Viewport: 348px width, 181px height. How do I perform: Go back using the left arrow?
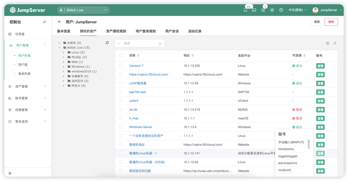tap(60, 22)
